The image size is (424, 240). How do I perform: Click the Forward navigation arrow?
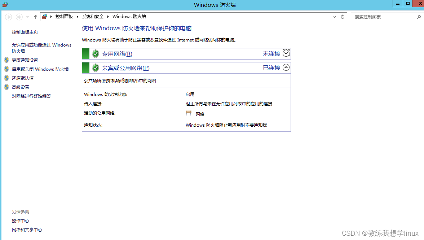(19, 17)
